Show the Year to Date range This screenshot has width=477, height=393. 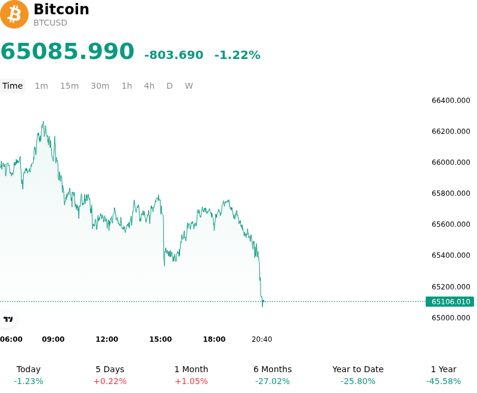point(358,375)
